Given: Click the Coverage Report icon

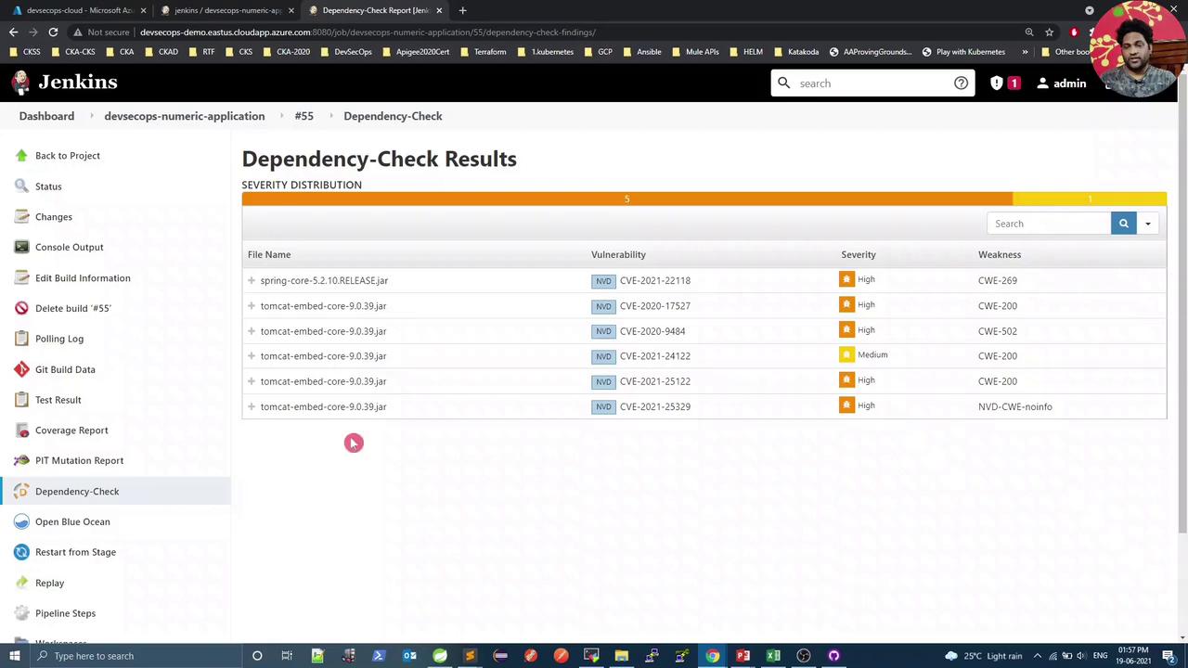Looking at the screenshot, I should pos(21,430).
